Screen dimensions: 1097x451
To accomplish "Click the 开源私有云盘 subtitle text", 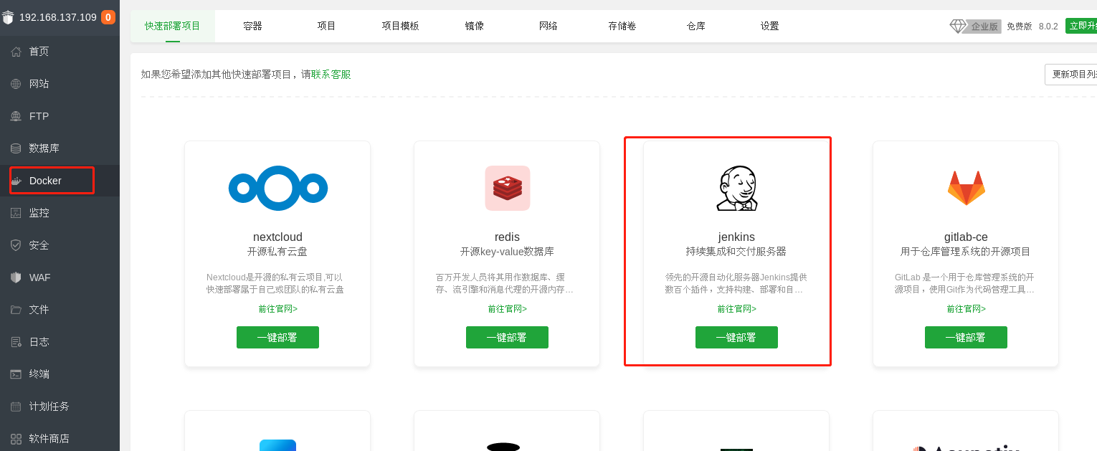I will tap(277, 252).
